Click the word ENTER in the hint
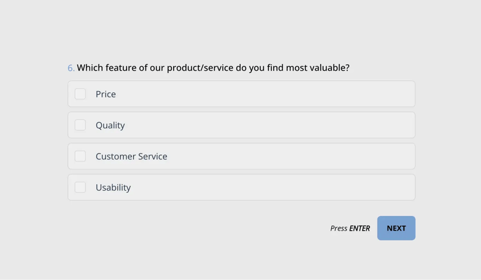481x280 pixels. 359,229
